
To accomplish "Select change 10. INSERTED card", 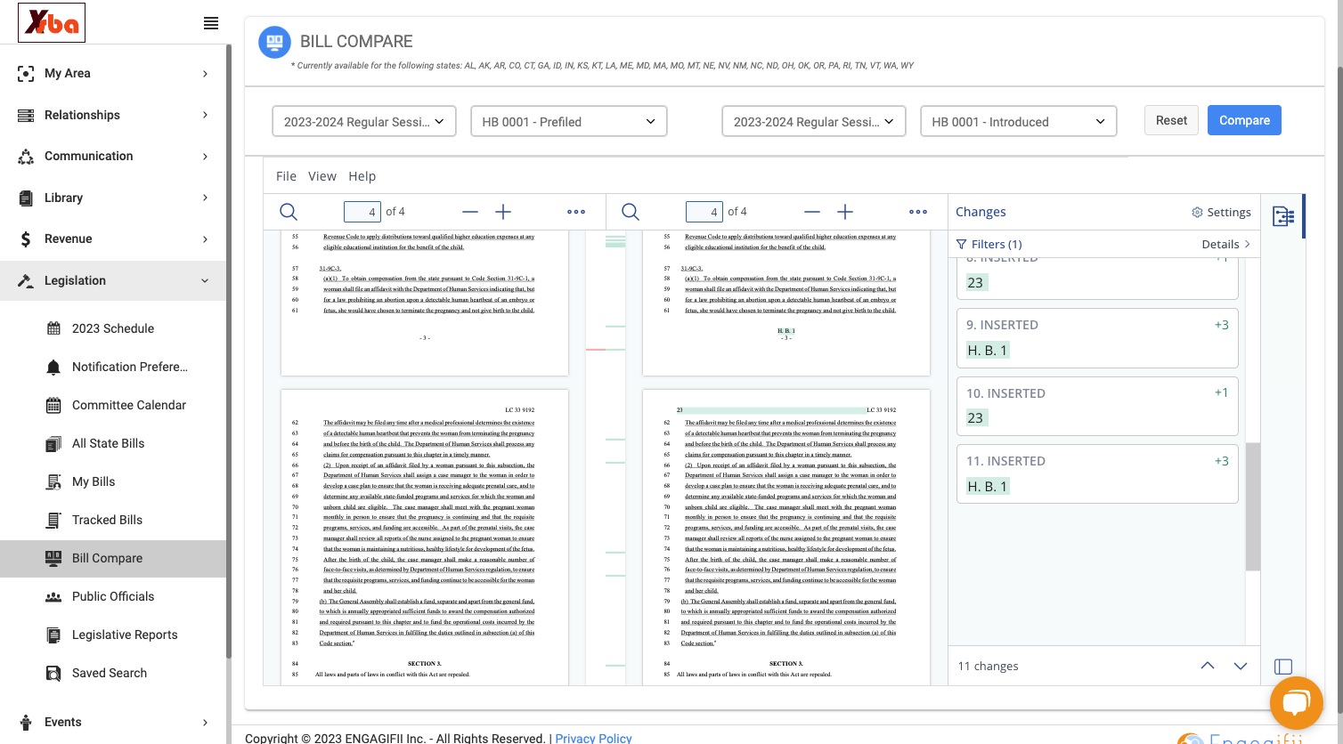I will click(x=1097, y=405).
